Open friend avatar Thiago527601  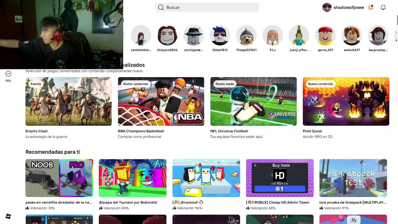pyautogui.click(x=246, y=35)
